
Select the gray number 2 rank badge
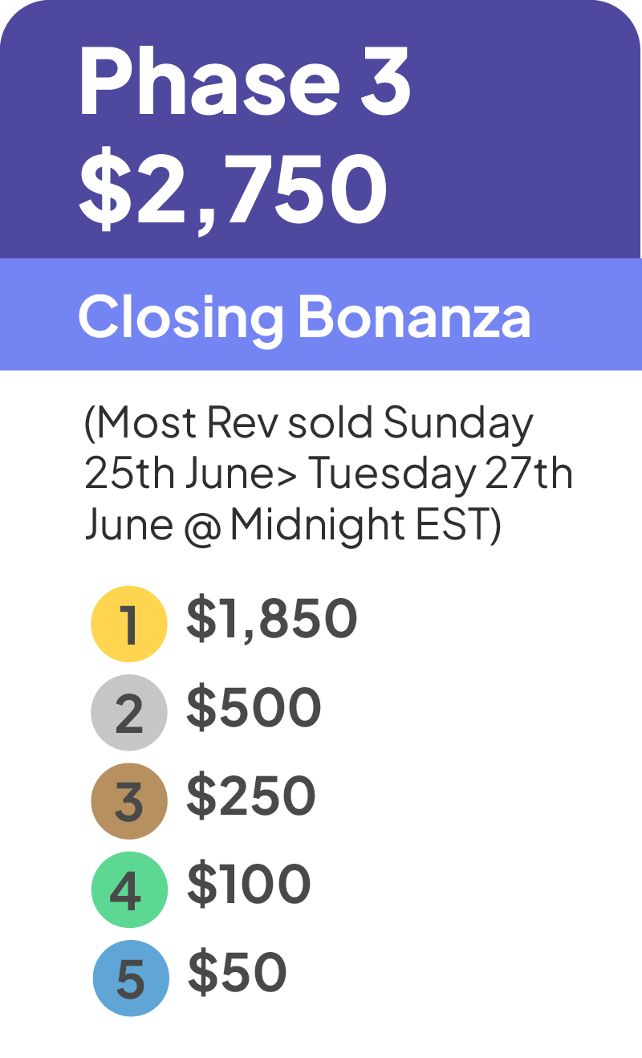[x=129, y=713]
